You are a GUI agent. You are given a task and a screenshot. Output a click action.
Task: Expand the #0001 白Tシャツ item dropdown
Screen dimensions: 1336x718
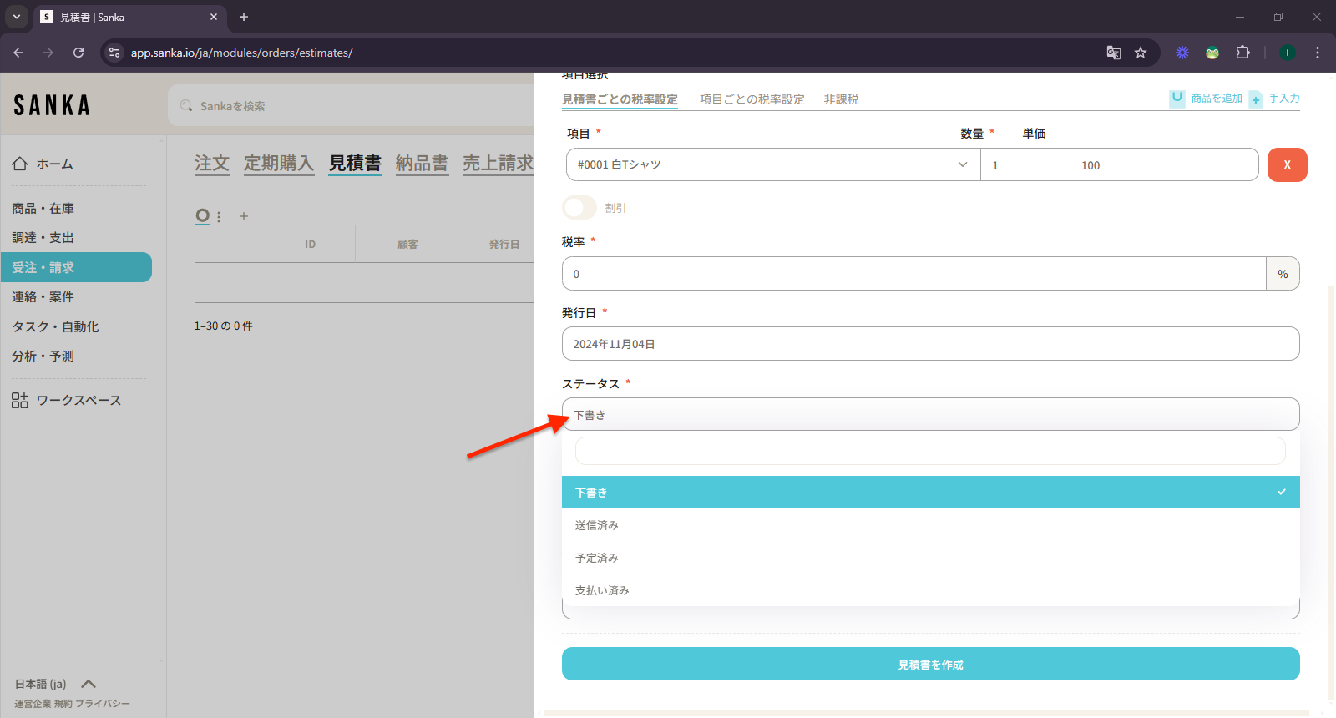[962, 164]
